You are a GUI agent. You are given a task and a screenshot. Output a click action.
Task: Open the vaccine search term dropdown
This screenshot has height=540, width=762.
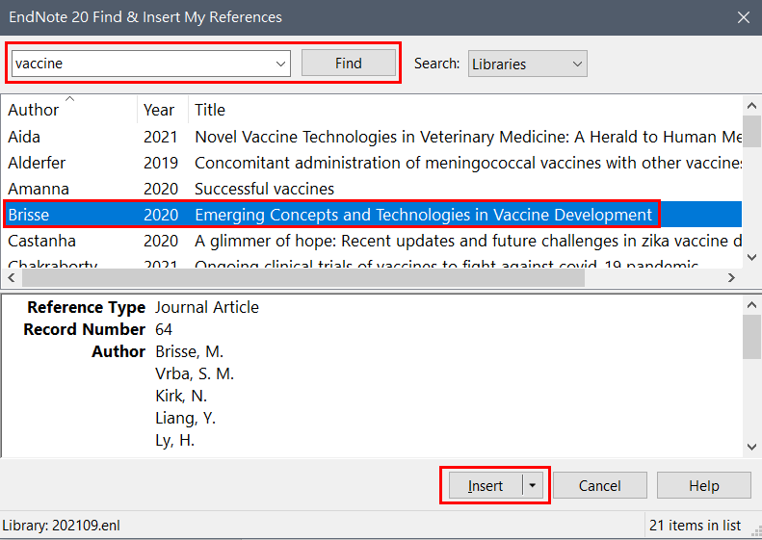(280, 64)
